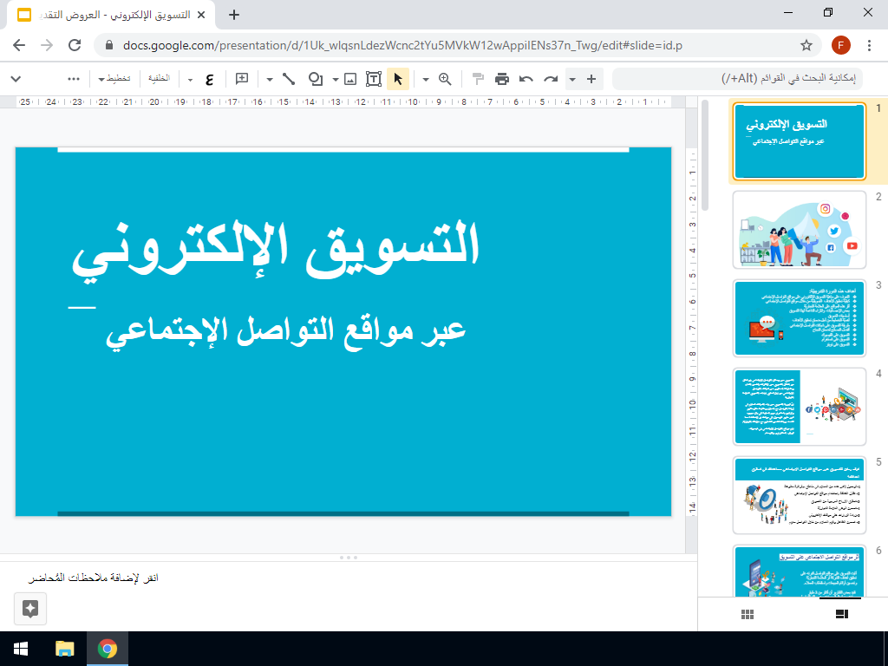Open Chrome three-dot menu
The width and height of the screenshot is (888, 666).
(869, 45)
